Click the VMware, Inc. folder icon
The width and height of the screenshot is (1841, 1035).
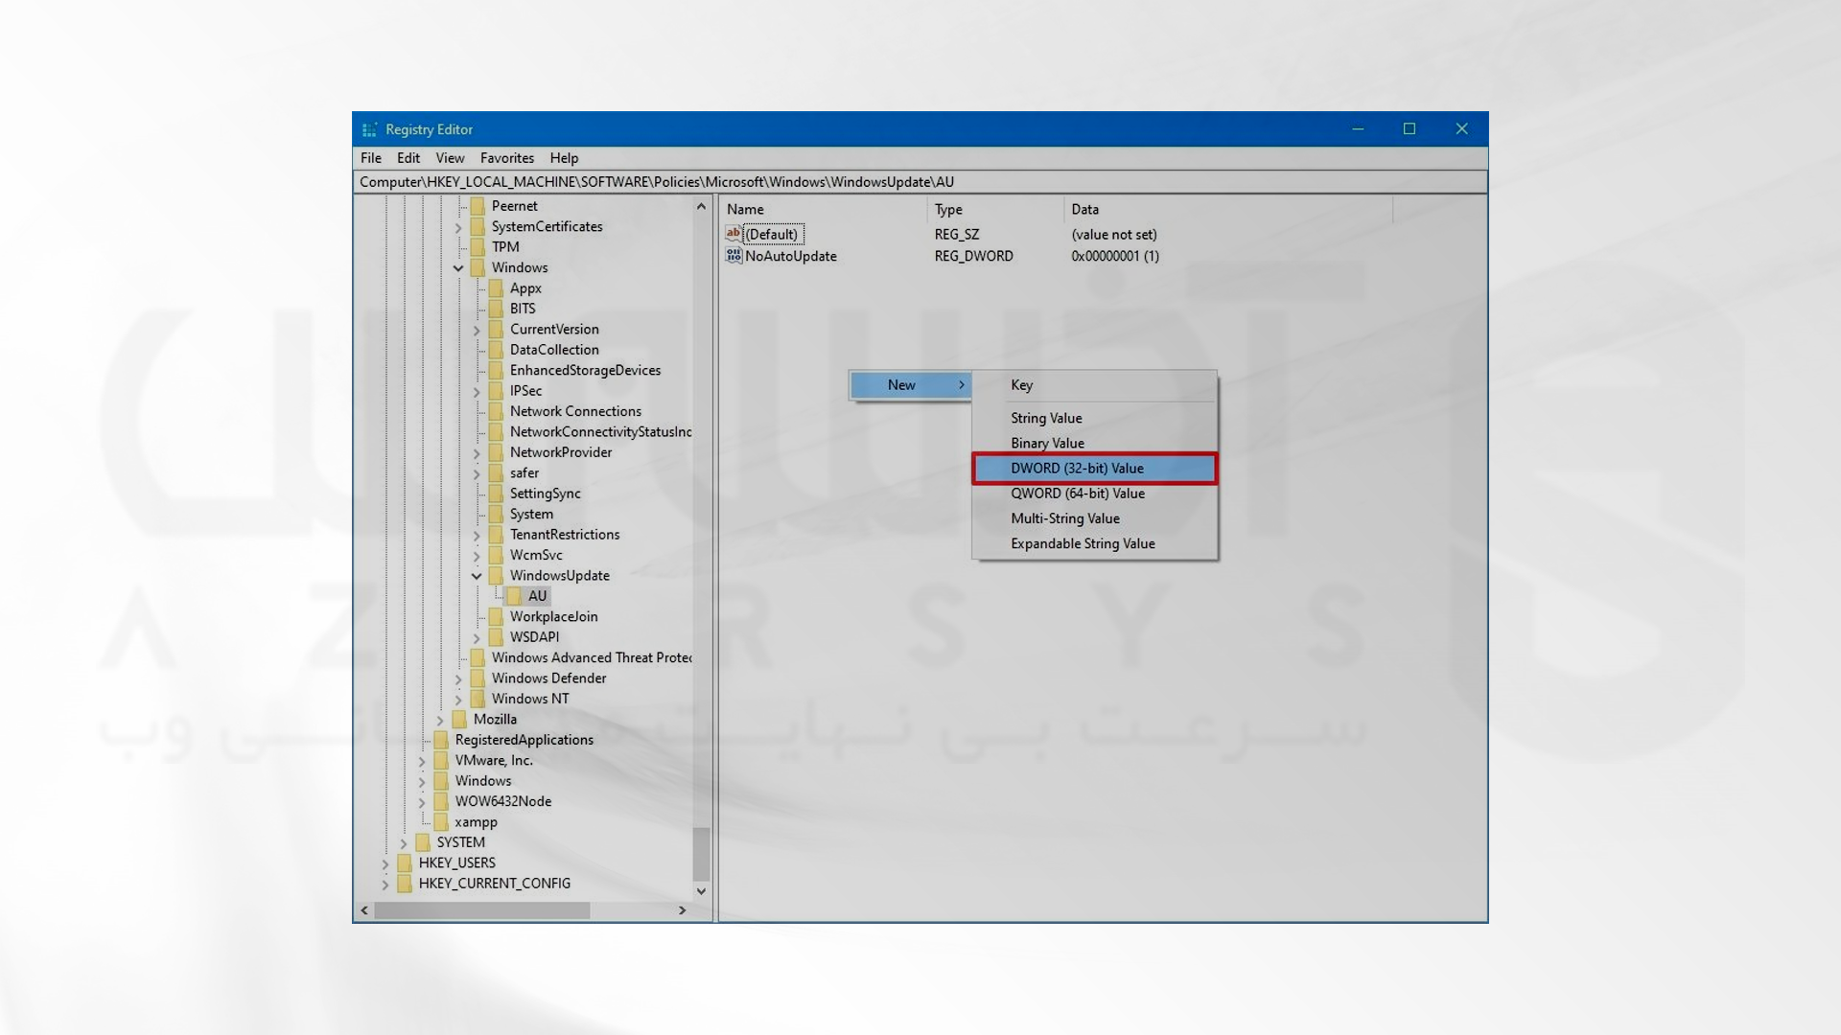(x=442, y=761)
